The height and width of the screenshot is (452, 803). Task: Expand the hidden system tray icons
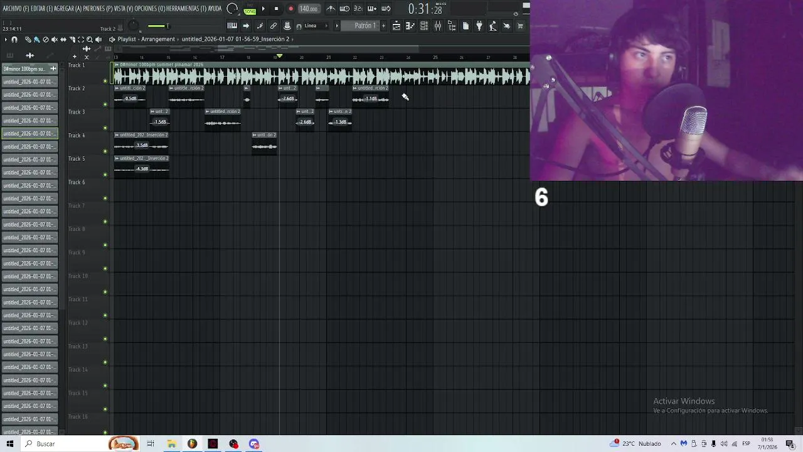pos(674,444)
